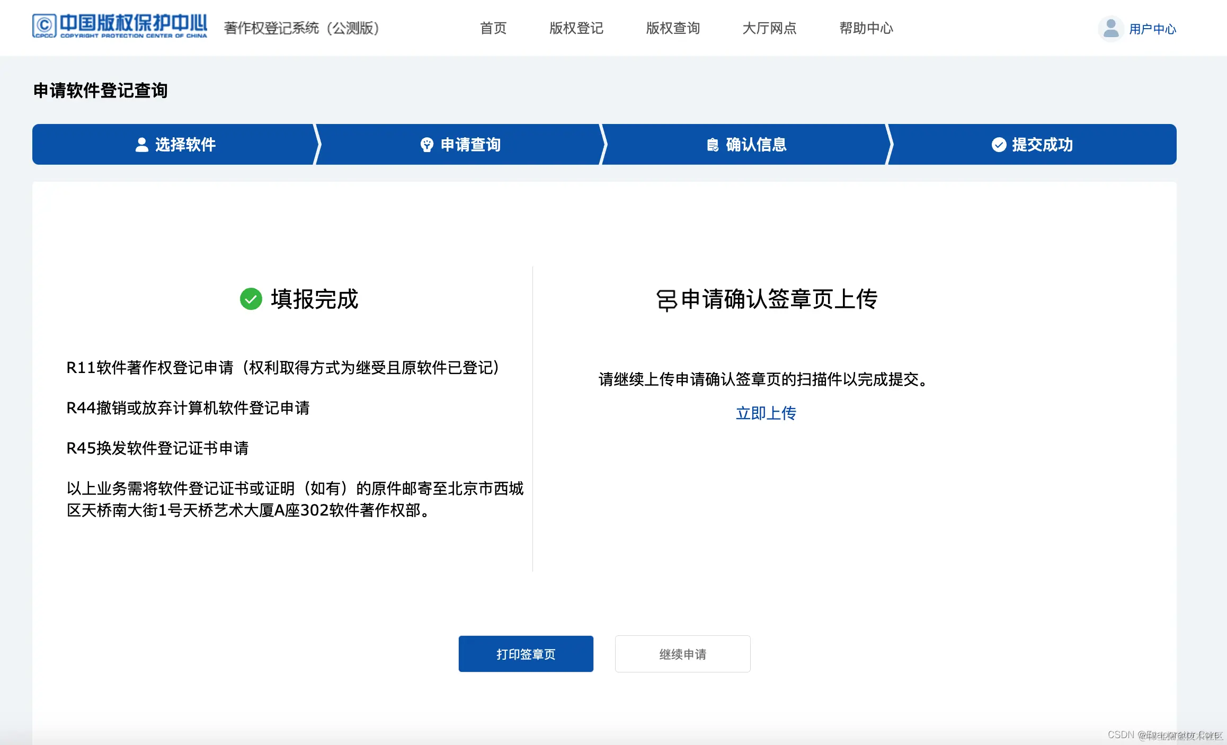Click the 申请软件登记查询 page heading
Image resolution: width=1227 pixels, height=745 pixels.
click(99, 91)
